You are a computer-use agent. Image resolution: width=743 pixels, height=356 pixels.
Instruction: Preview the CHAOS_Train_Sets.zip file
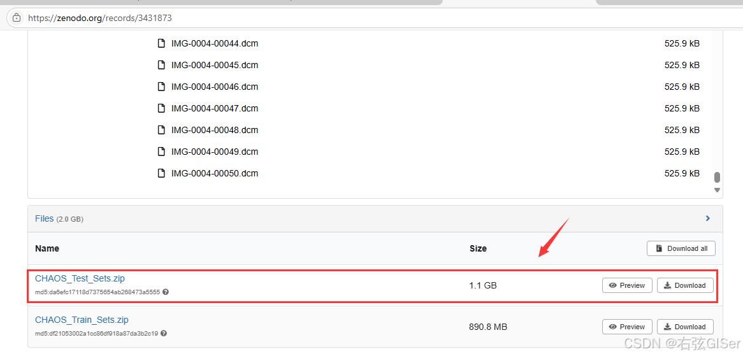(627, 327)
